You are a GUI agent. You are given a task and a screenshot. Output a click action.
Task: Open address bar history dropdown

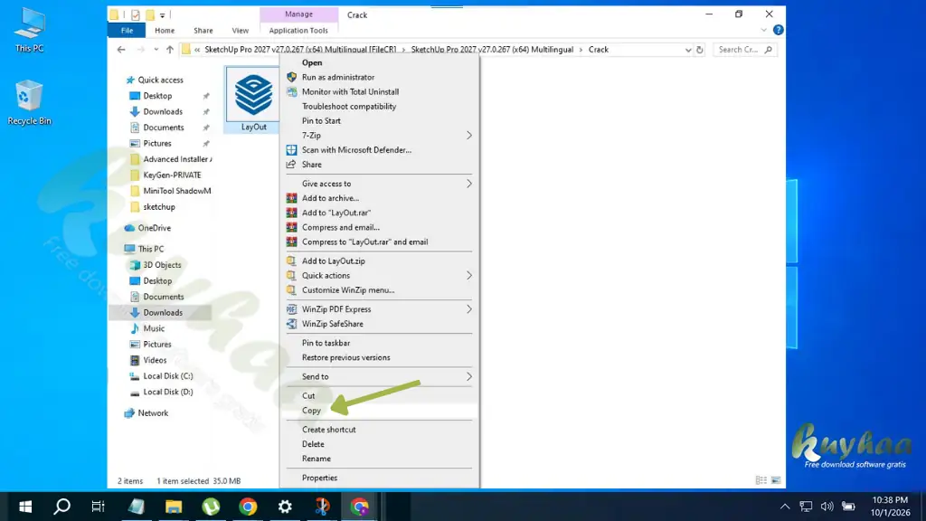(x=688, y=50)
